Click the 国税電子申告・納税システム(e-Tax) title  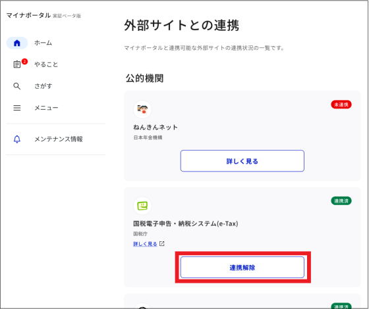(186, 224)
